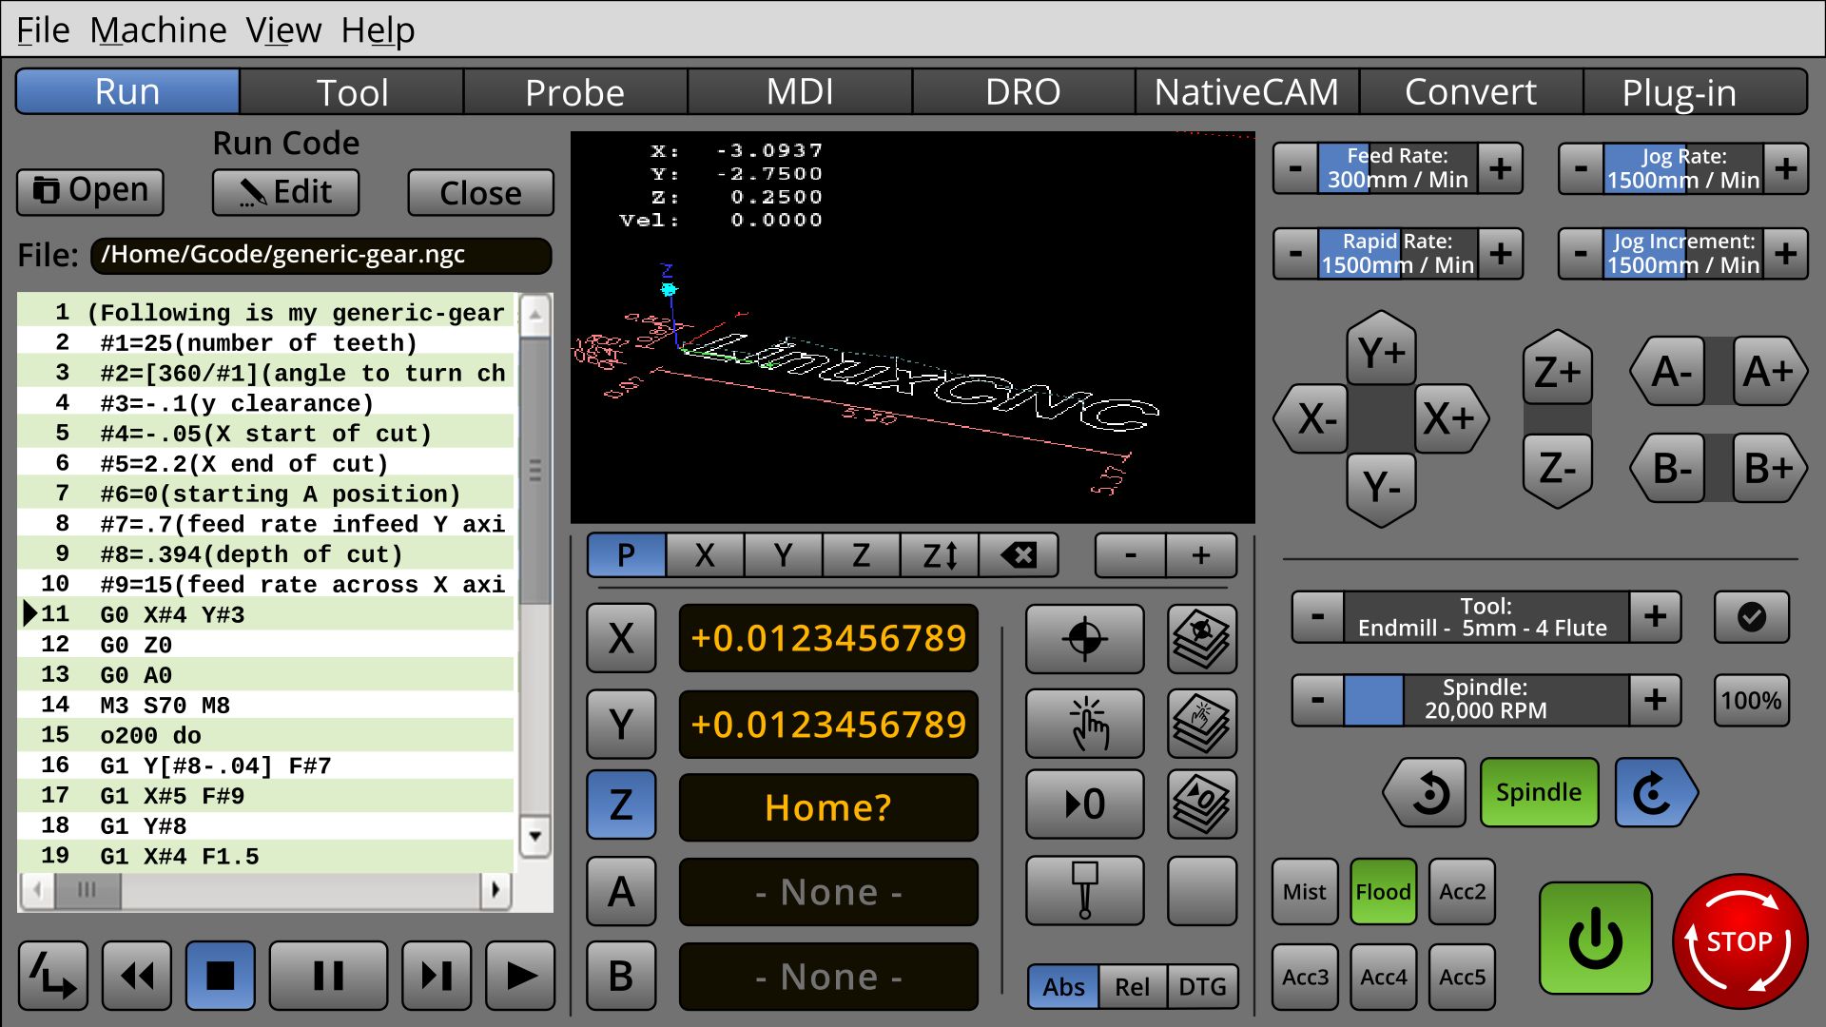Toggle the Acc5 accessory button
This screenshot has width=1826, height=1027.
[x=1462, y=977]
